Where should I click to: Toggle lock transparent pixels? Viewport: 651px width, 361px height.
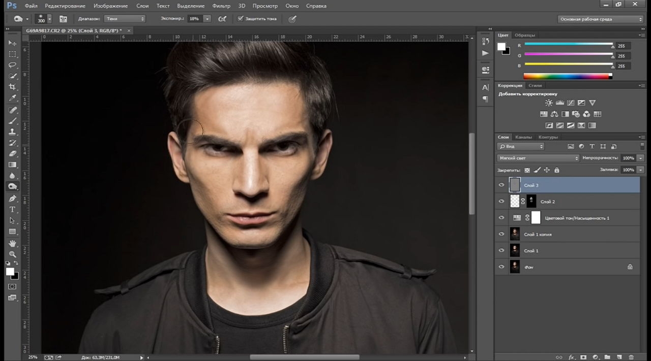tap(527, 170)
